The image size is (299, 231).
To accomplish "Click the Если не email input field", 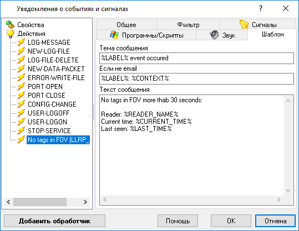I will point(196,78).
